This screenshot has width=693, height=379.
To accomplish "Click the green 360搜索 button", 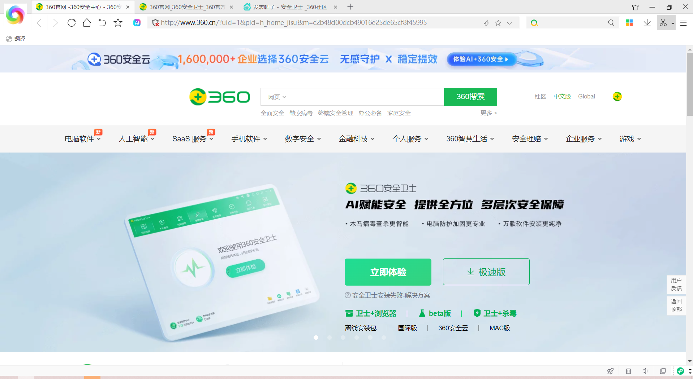I will point(470,97).
